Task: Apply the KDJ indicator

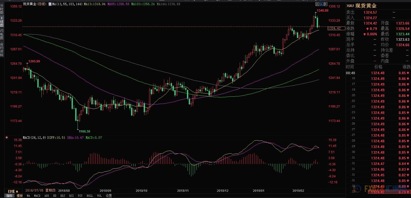Action: [x=63, y=196]
